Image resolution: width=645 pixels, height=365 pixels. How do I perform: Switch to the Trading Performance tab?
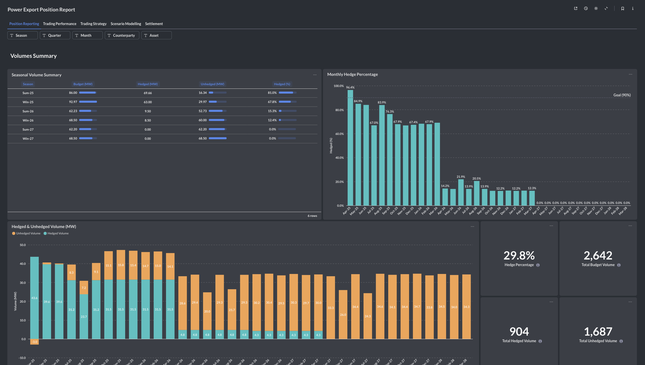click(x=60, y=24)
